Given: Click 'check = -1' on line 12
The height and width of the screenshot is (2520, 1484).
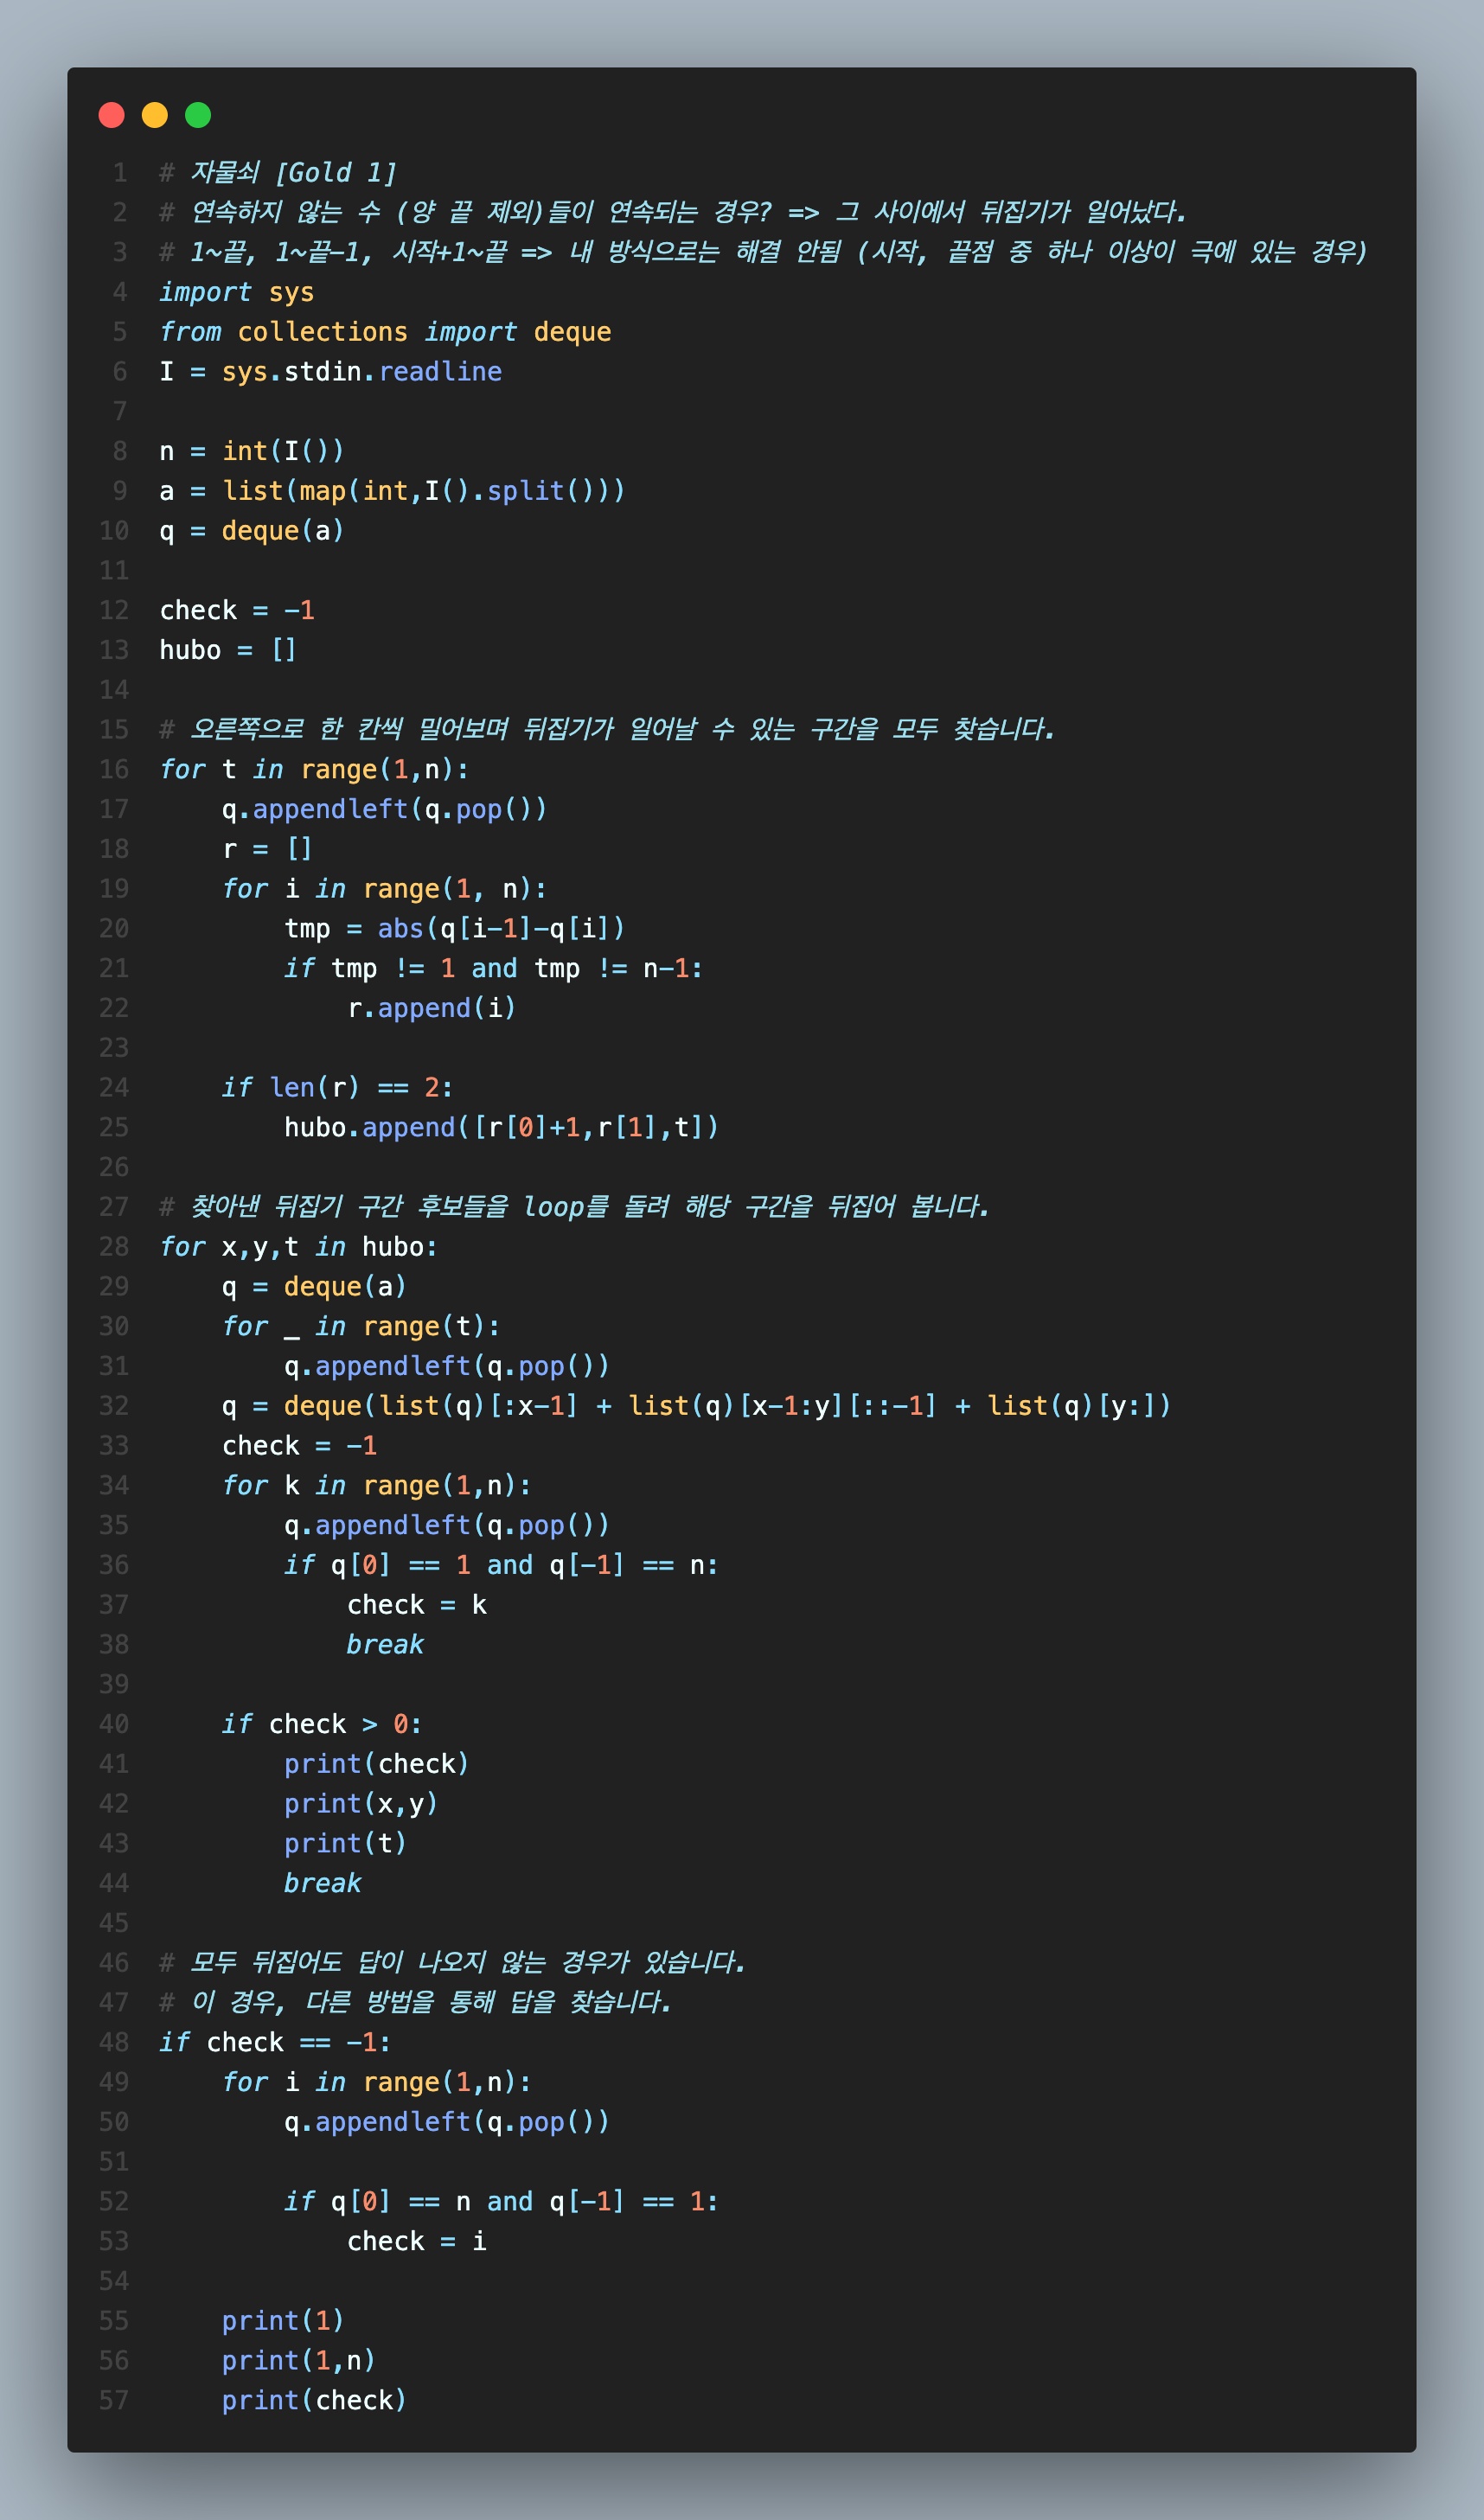Looking at the screenshot, I should (237, 610).
